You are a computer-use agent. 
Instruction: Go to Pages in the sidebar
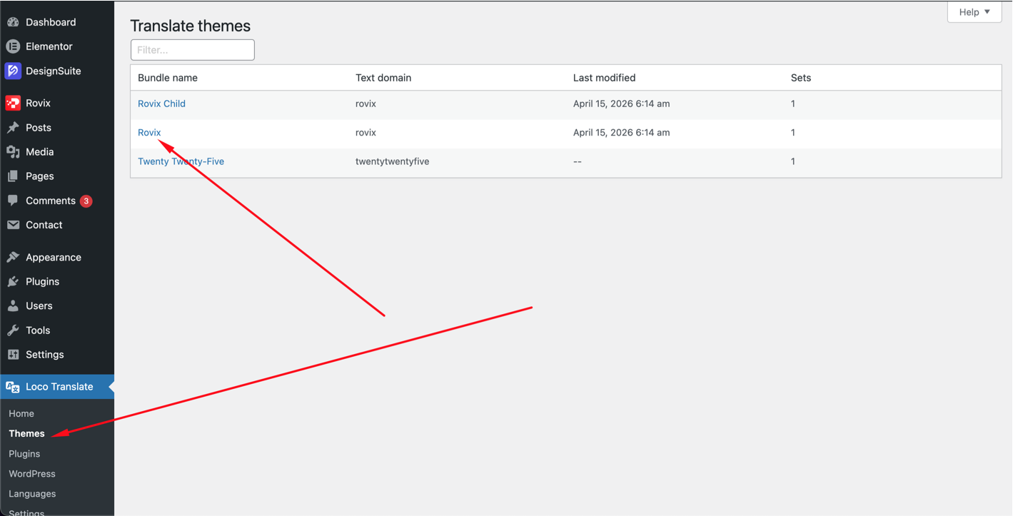pyautogui.click(x=40, y=176)
